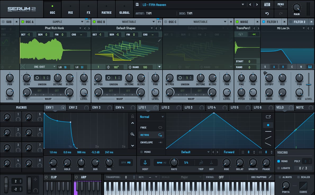The width and height of the screenshot is (315, 195).
Task: Select the LFO FREE trigger mode
Action: pos(151,127)
